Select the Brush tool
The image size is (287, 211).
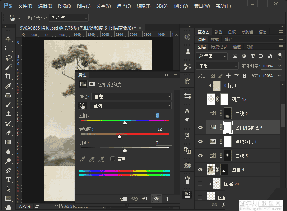8,105
